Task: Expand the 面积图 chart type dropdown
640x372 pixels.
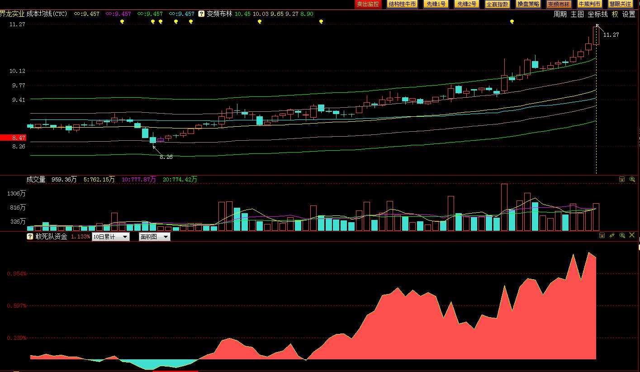Action: (154, 236)
